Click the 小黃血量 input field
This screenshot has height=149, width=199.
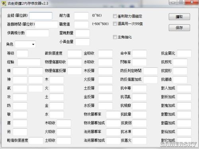[x=82, y=42]
